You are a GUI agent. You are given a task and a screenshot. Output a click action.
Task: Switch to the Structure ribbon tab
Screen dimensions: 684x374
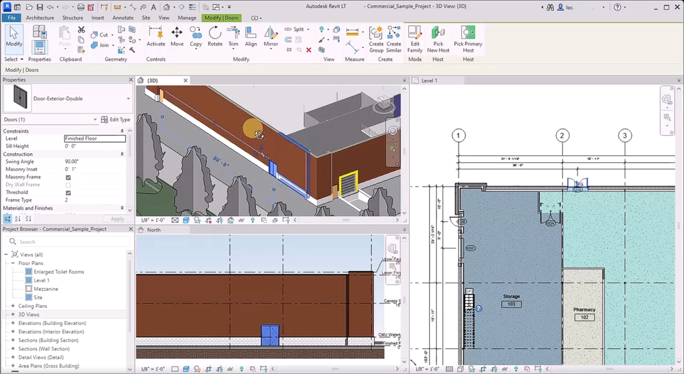[73, 18]
